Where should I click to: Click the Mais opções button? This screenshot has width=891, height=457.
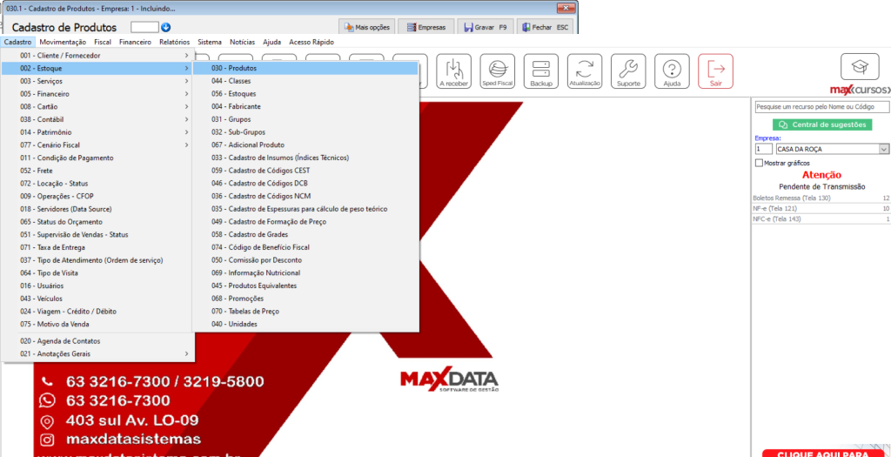click(366, 27)
